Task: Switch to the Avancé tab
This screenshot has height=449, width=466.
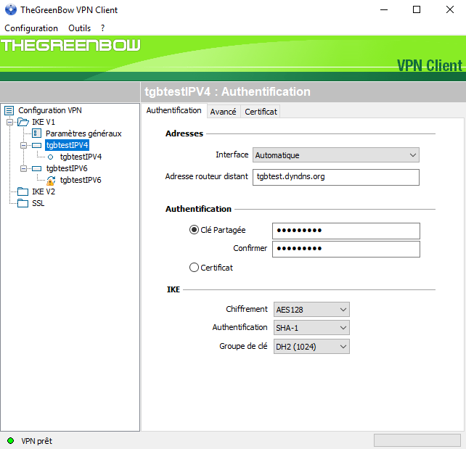Action: pos(223,112)
